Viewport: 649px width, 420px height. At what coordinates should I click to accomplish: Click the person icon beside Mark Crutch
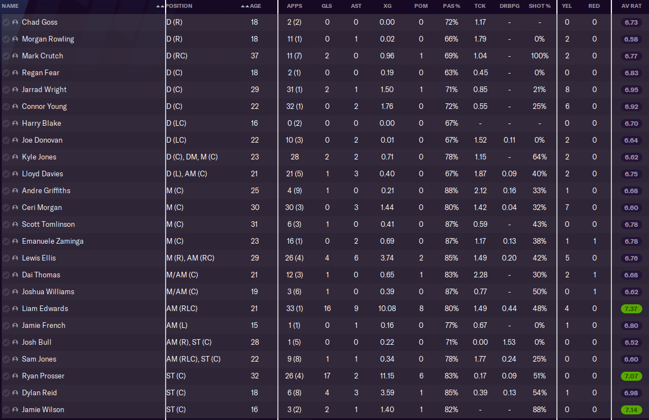pyautogui.click(x=15, y=56)
